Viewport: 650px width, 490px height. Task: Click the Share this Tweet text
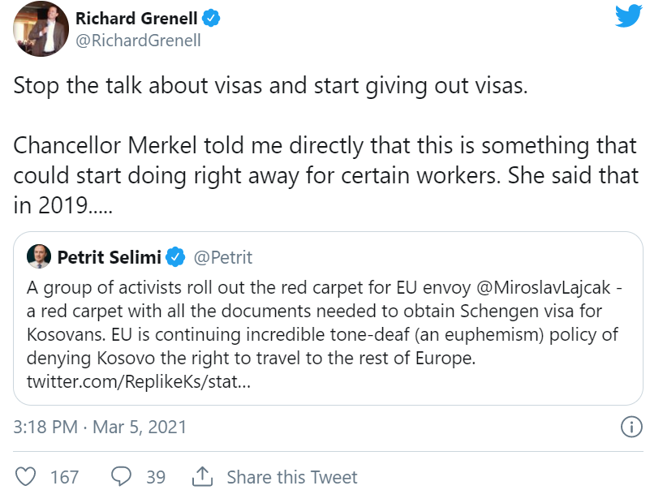tap(291, 477)
